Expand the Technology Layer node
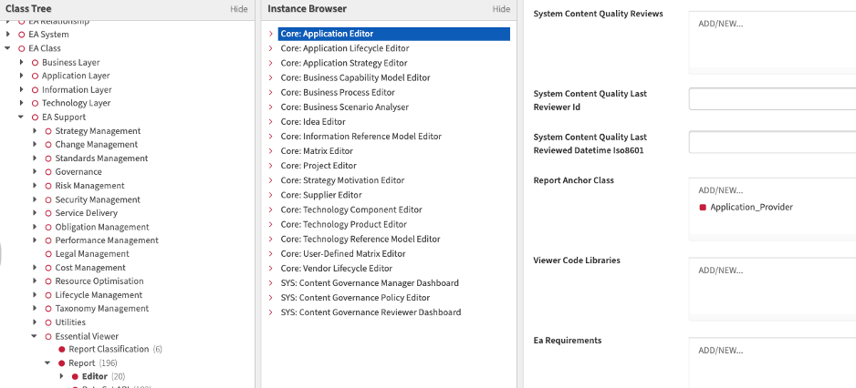Screen dimensions: 856x388 pyautogui.click(x=21, y=103)
